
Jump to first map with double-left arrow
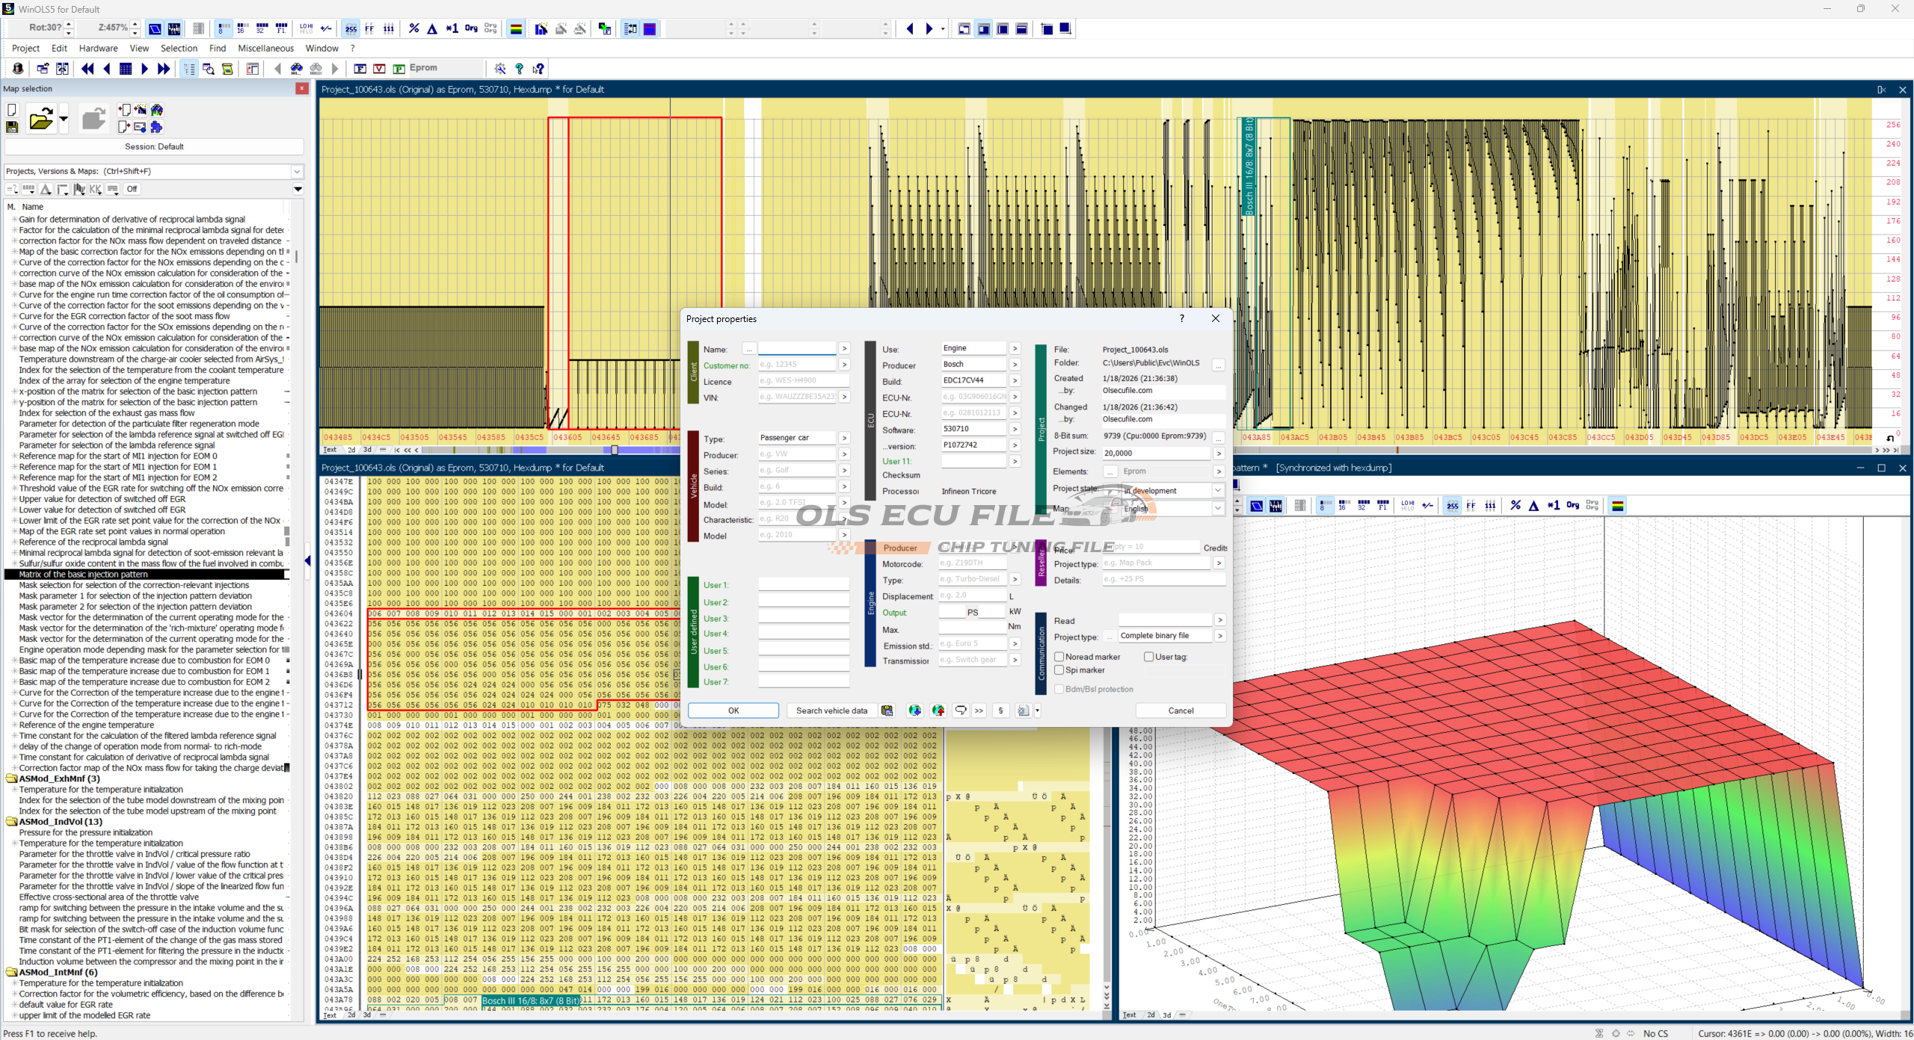click(x=87, y=69)
